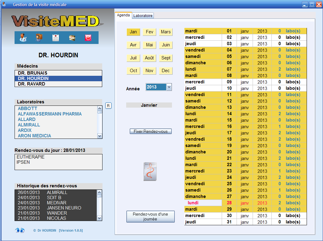The height and width of the screenshot is (241, 323).
Task: Select the Fev month button
Action: coord(150,32)
